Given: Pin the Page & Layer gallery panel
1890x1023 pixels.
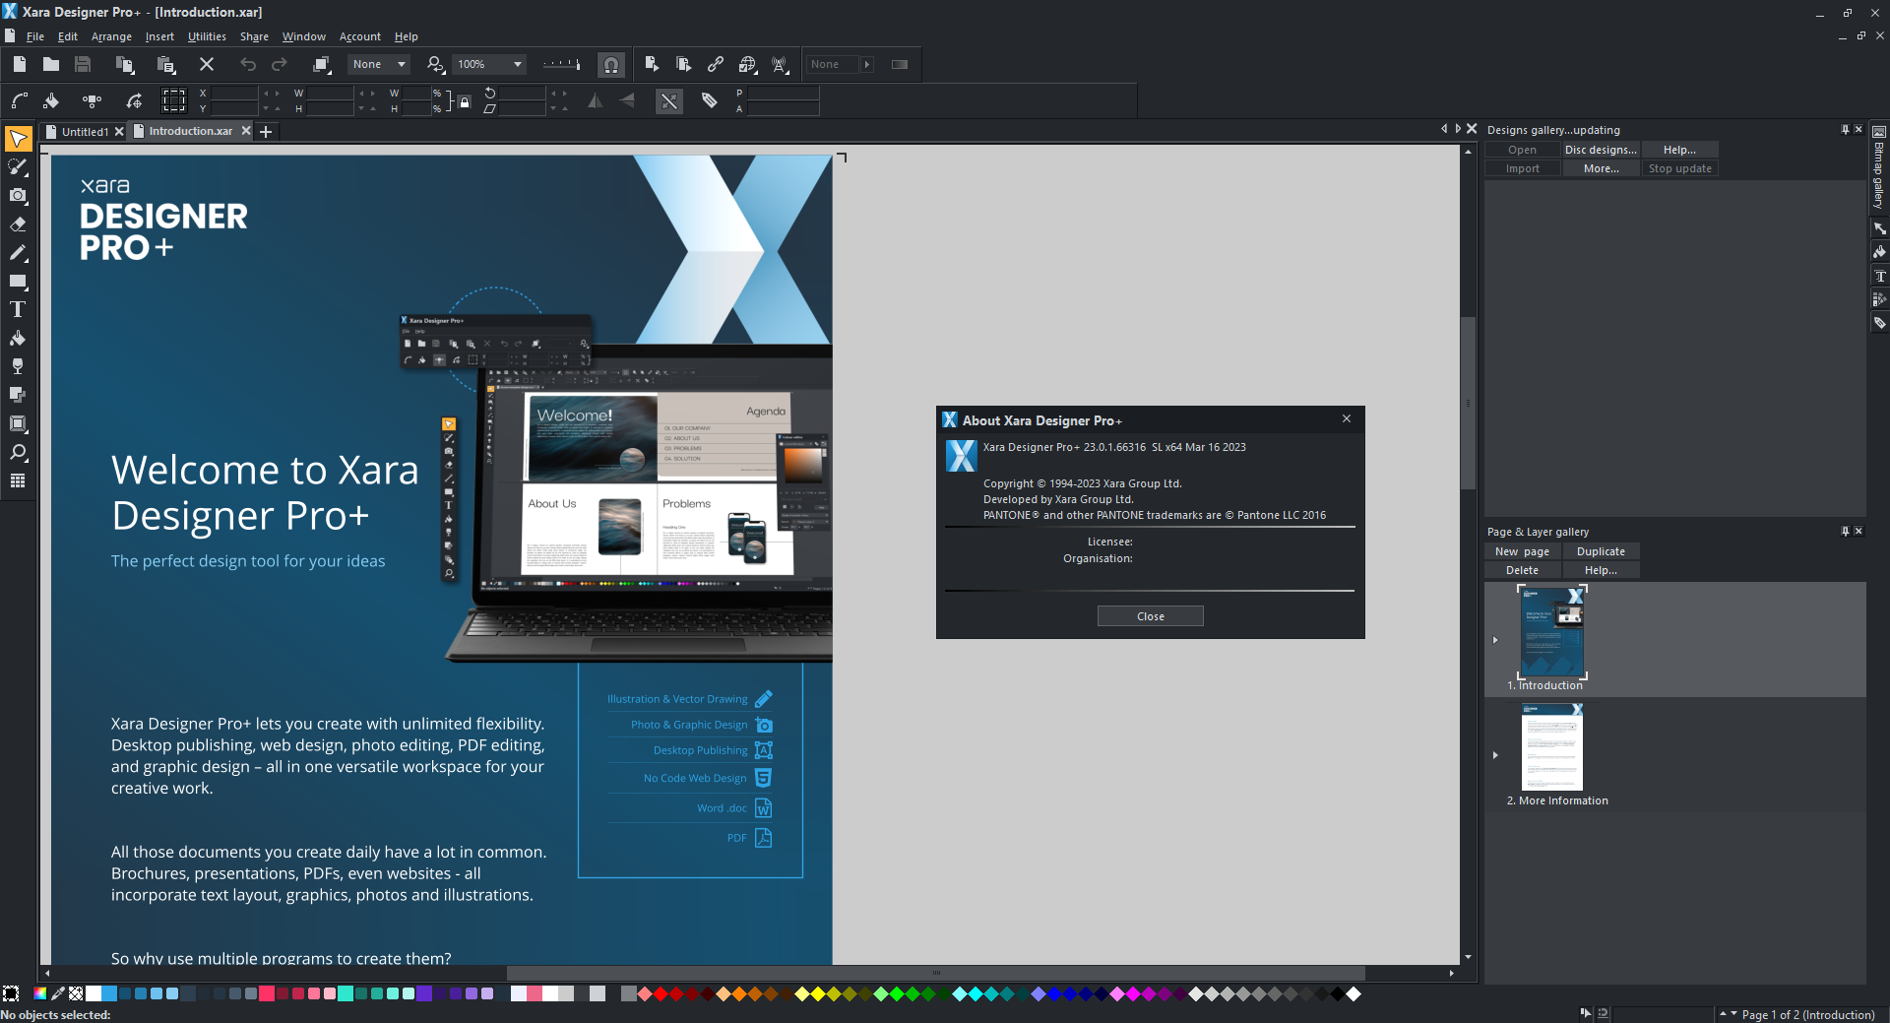Looking at the screenshot, I should (x=1845, y=531).
